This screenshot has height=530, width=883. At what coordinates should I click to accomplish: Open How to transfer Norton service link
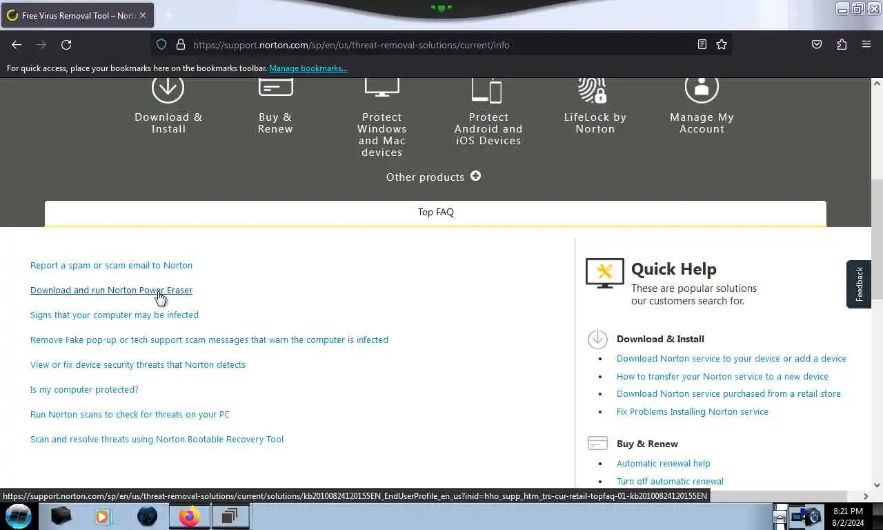(x=722, y=376)
